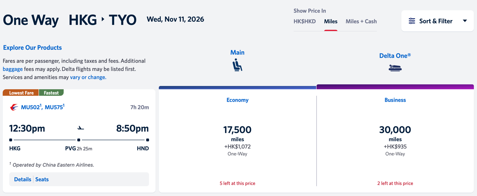Click the baggage fees link
477x196 pixels.
point(13,69)
